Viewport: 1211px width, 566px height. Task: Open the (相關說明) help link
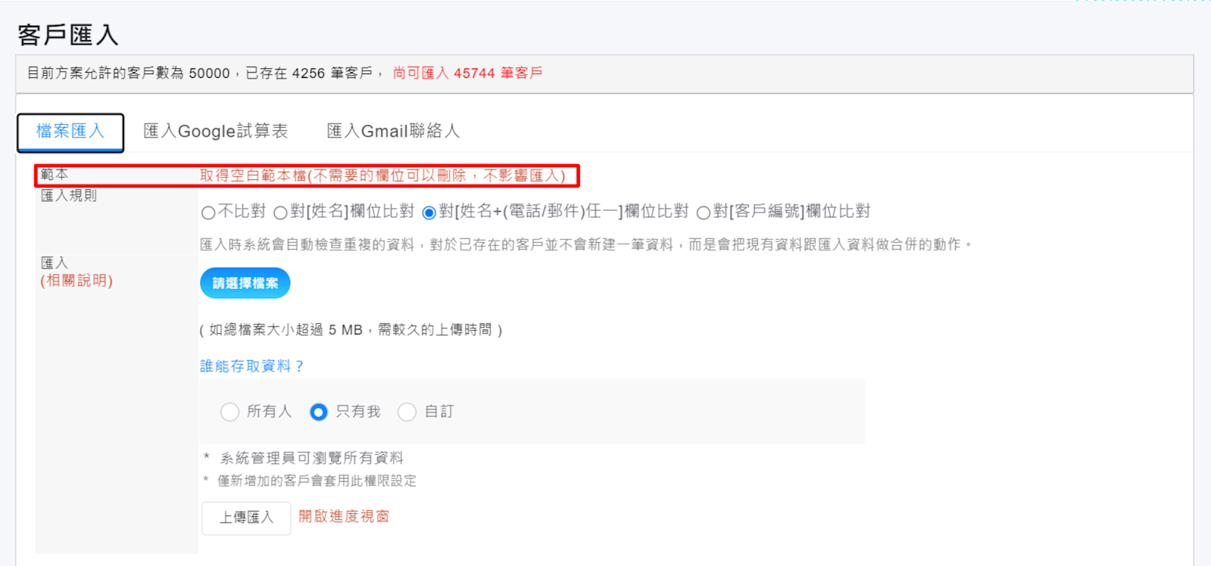pos(76,281)
